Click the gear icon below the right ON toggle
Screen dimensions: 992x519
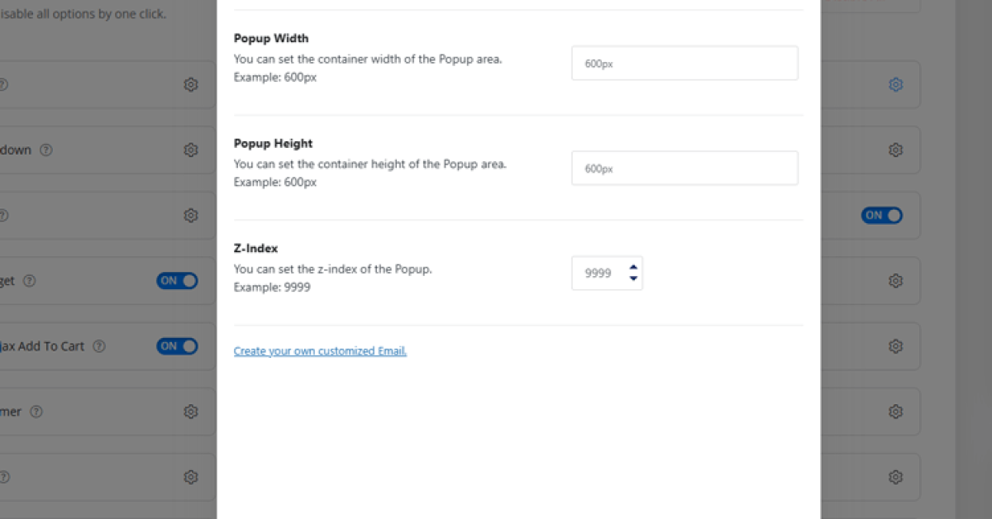(x=896, y=281)
